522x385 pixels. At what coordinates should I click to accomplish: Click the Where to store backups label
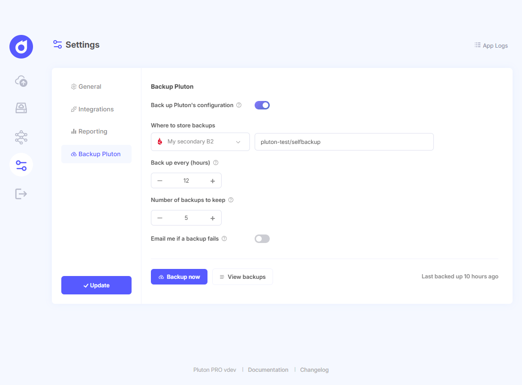[183, 126]
